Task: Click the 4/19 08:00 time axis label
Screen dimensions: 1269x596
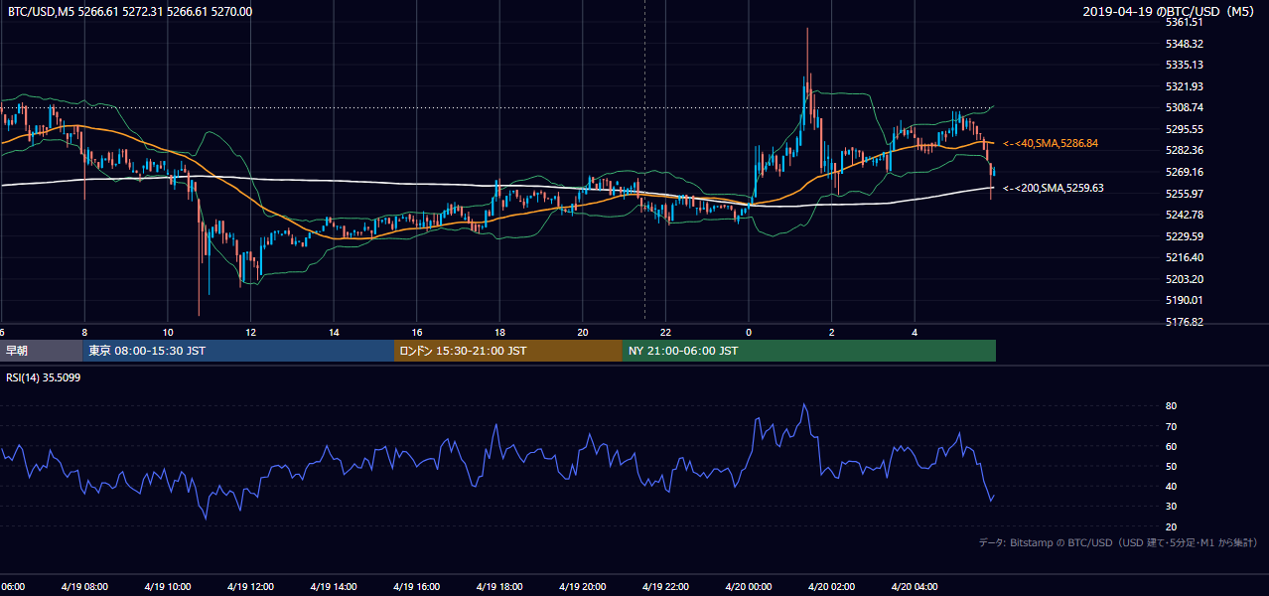Action: point(83,587)
